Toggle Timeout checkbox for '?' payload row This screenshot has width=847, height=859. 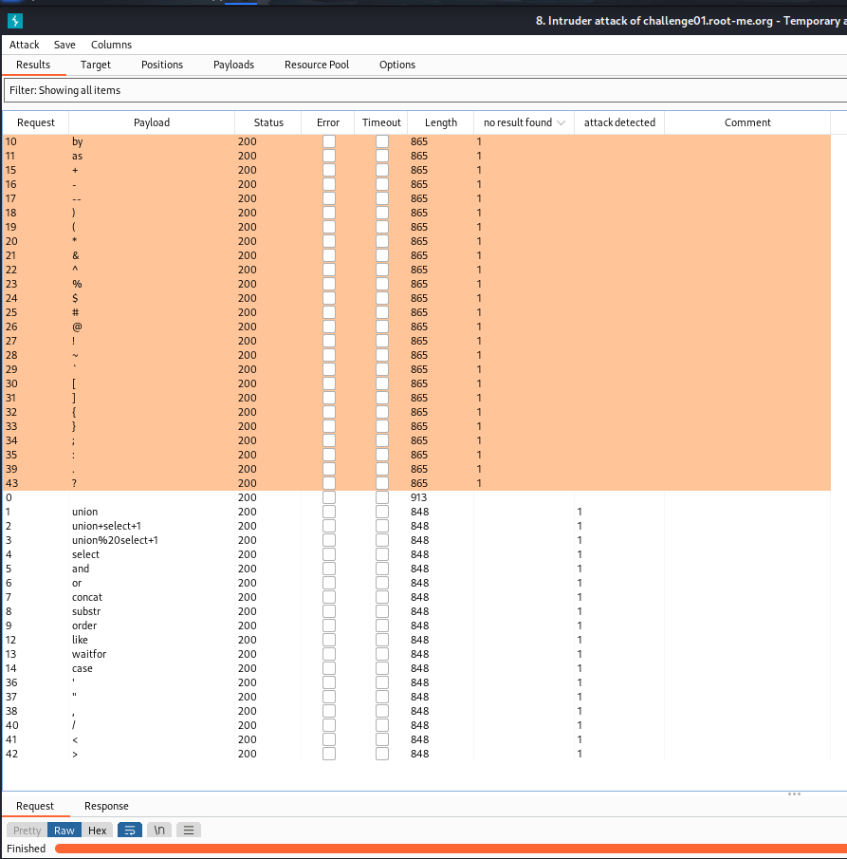click(x=382, y=483)
